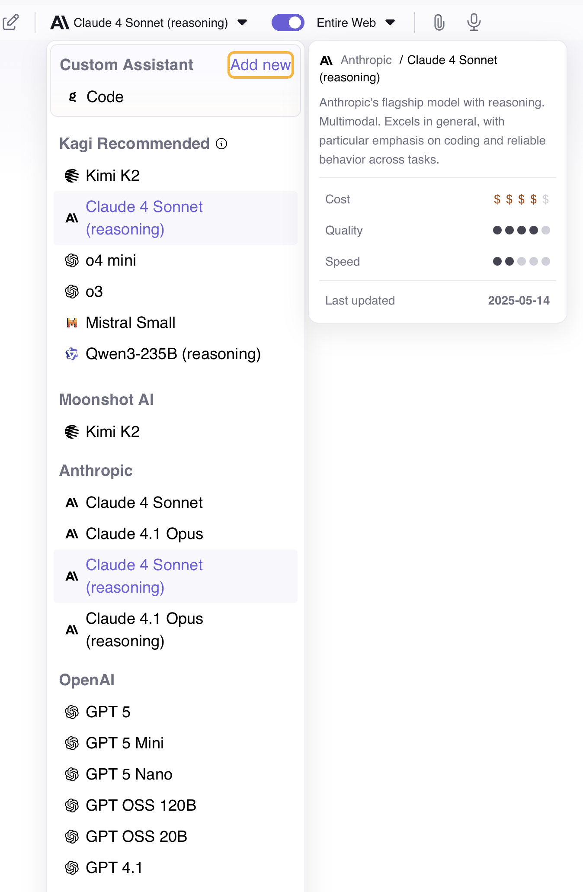The height and width of the screenshot is (892, 583).
Task: Open the Claude 4 Sonnet model dropdown
Action: (x=149, y=22)
